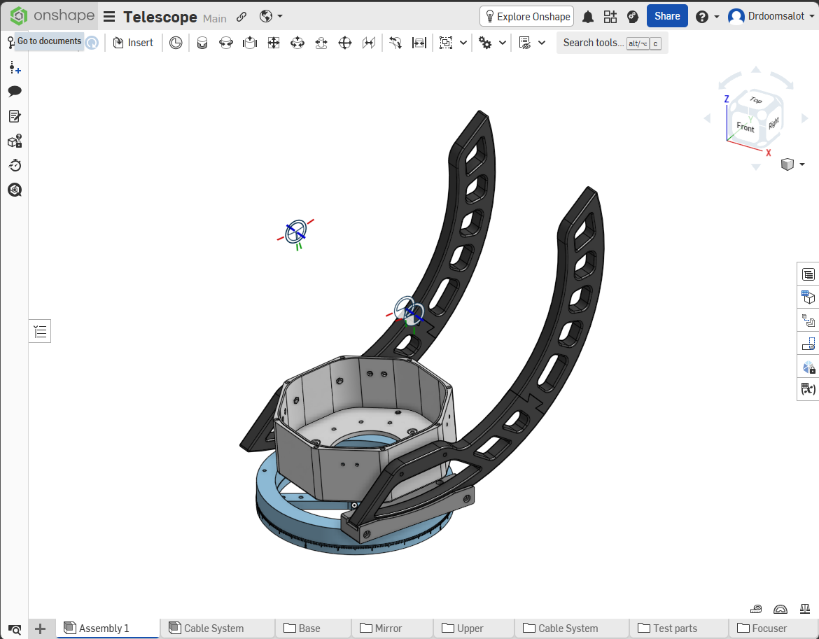Click the toolbar list icon with the slashed eye
Image resolution: width=819 pixels, height=639 pixels.
[525, 43]
